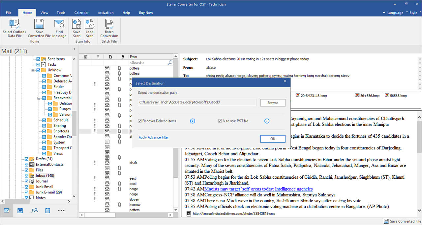The width and height of the screenshot is (422, 225).
Task: Click info icon beside Recover Deleted Items
Action: point(193,121)
